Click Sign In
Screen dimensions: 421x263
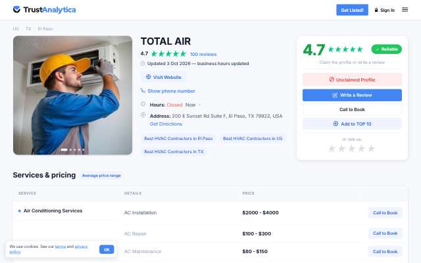387,11
